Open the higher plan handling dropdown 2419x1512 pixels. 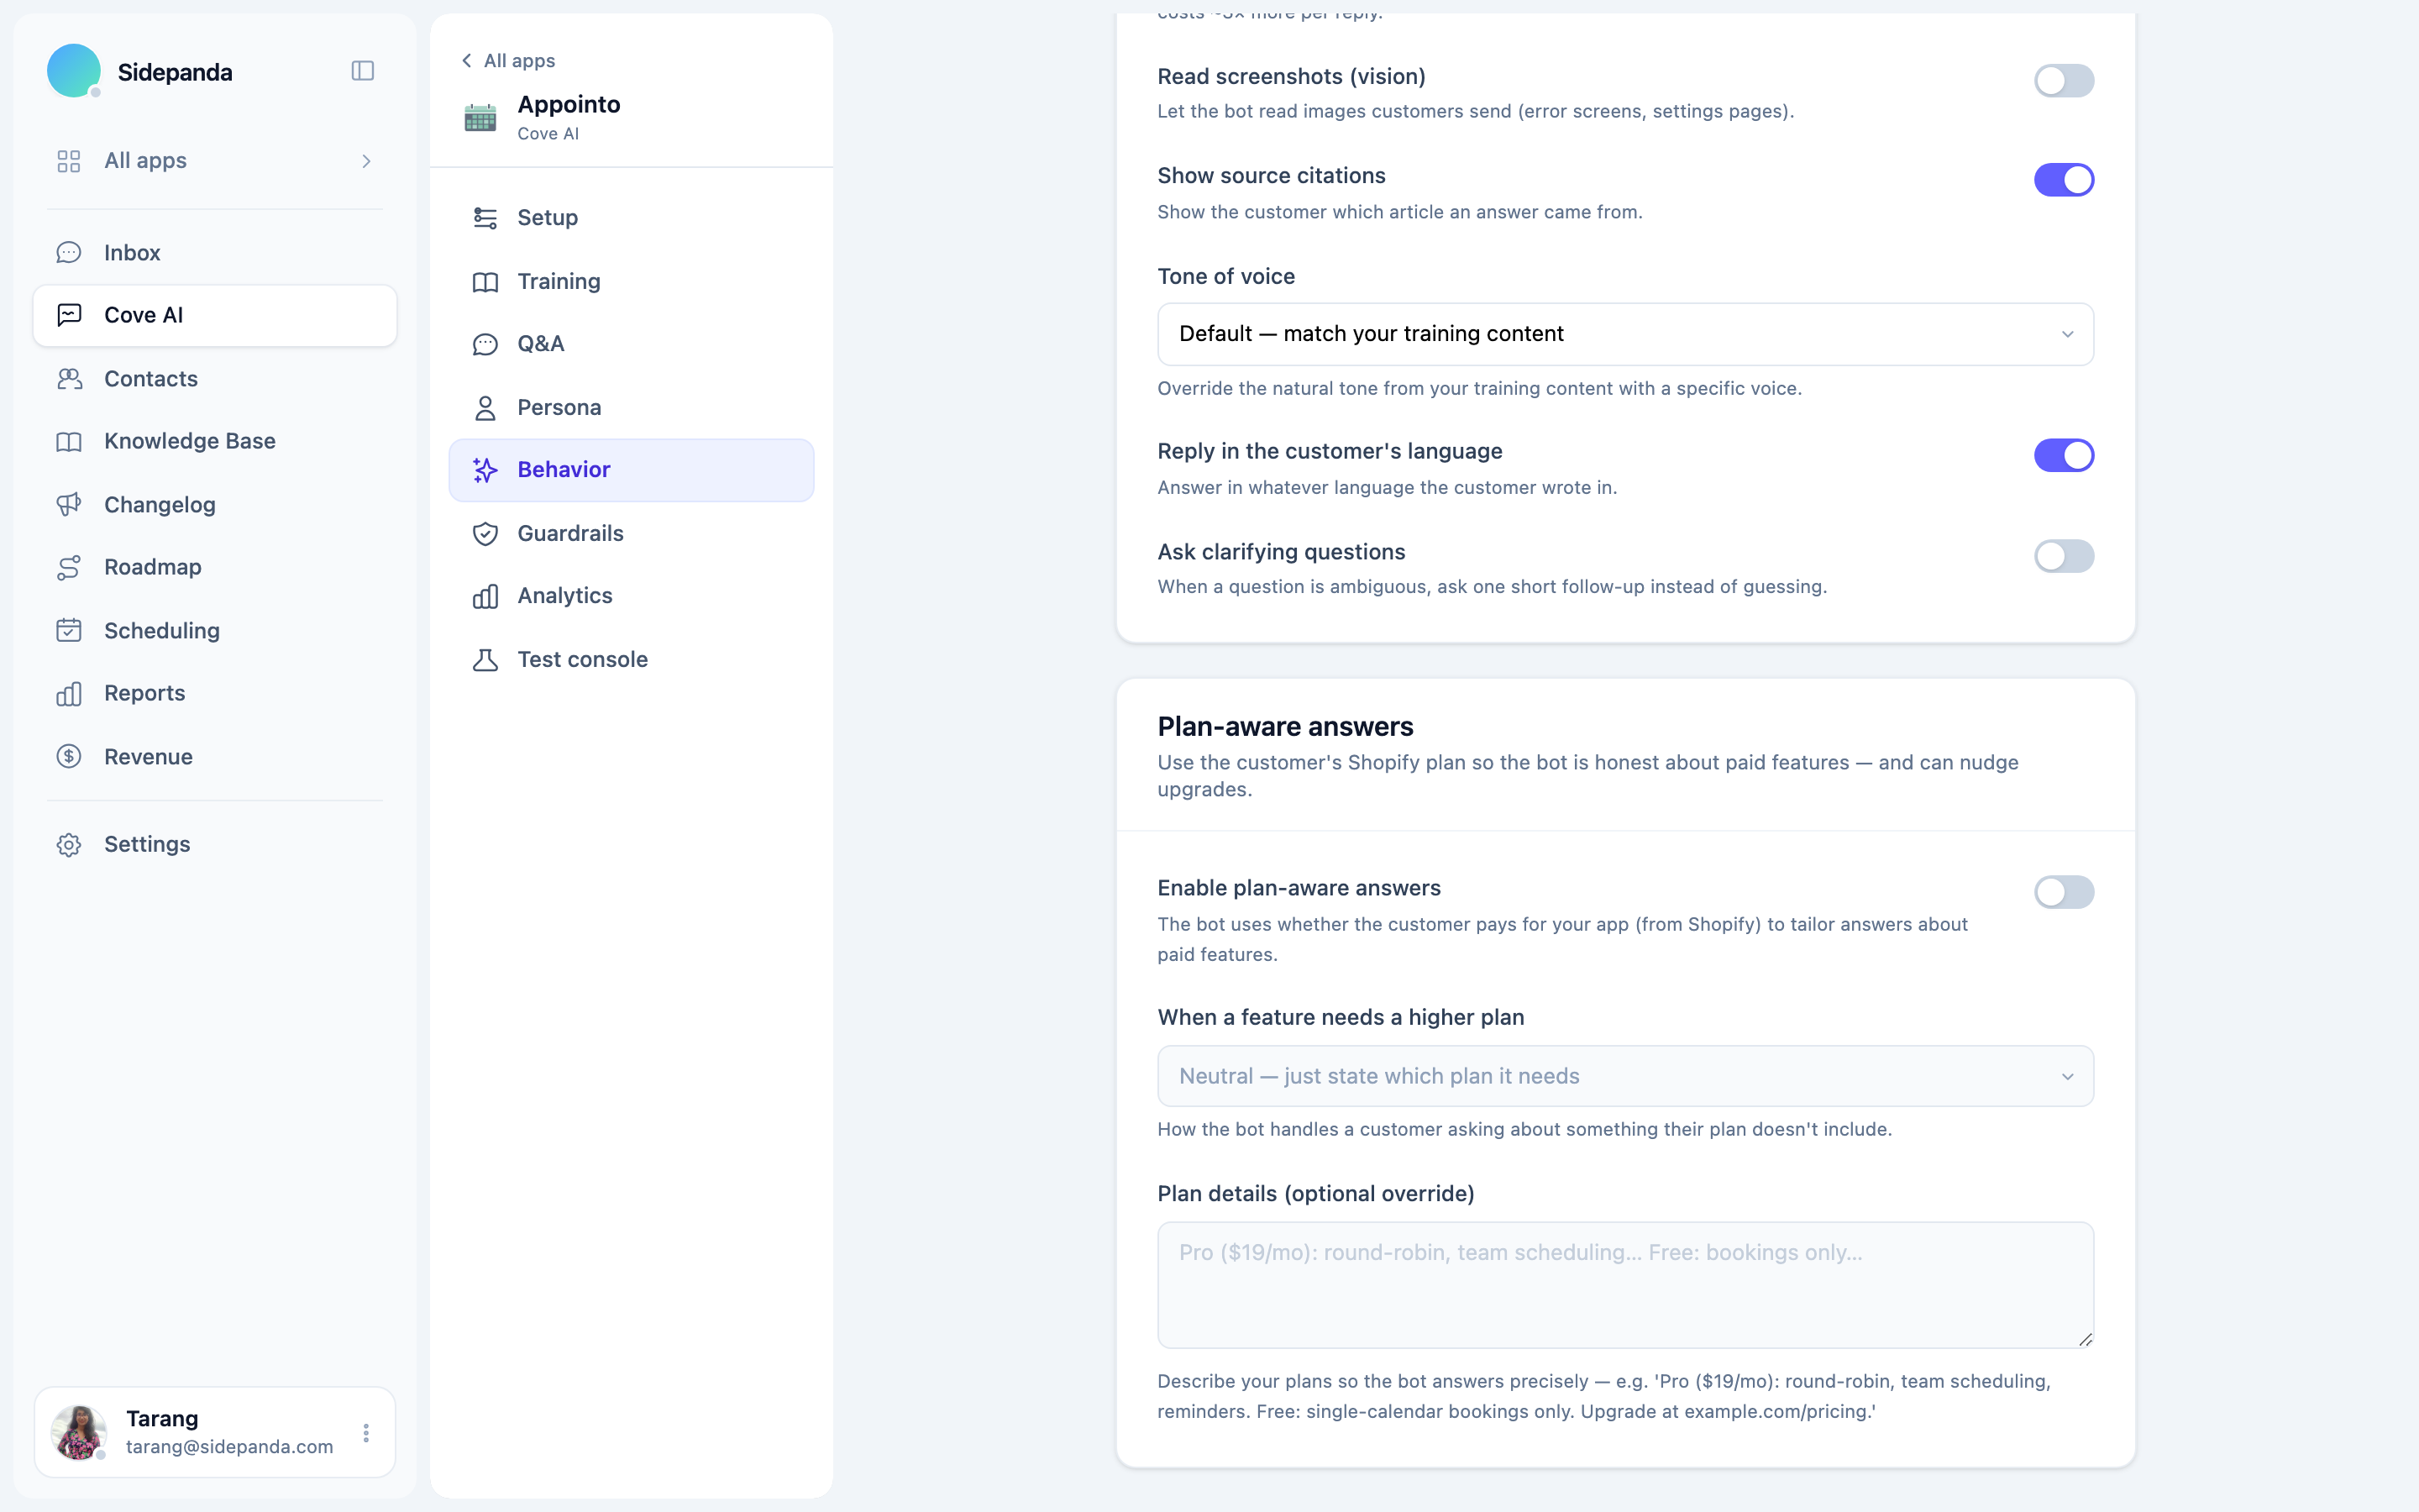[x=1625, y=1076]
